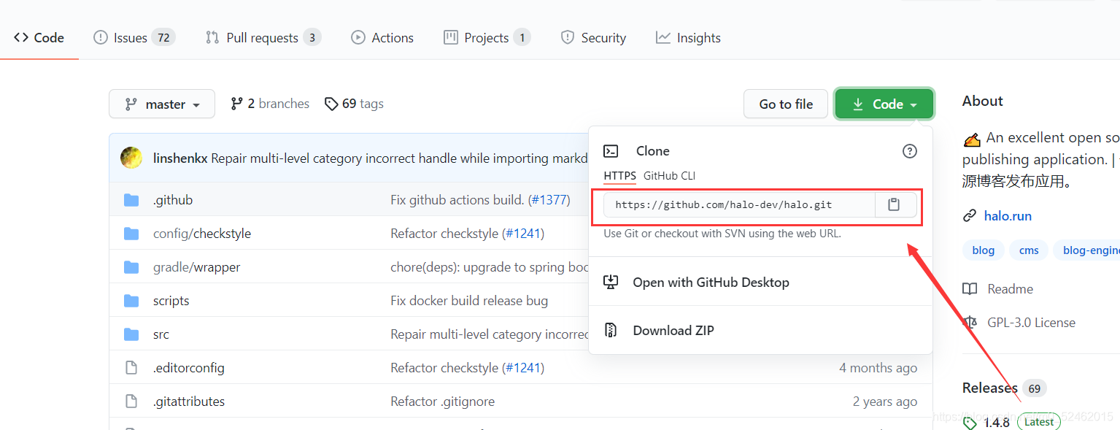Open the GPL-3.0 License link
This screenshot has width=1120, height=430.
coord(1031,323)
